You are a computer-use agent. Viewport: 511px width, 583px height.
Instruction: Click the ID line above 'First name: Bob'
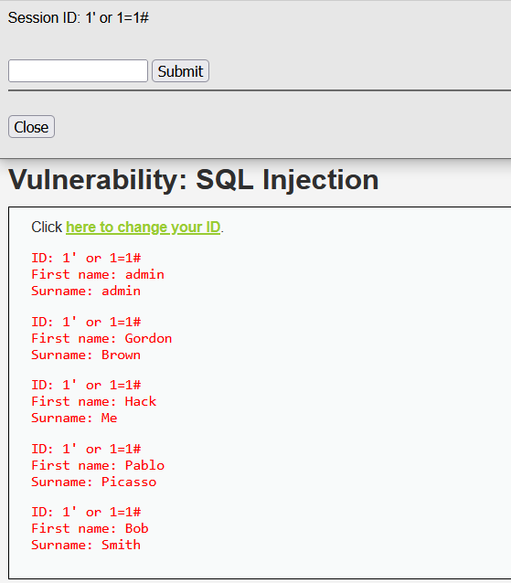[x=86, y=513]
